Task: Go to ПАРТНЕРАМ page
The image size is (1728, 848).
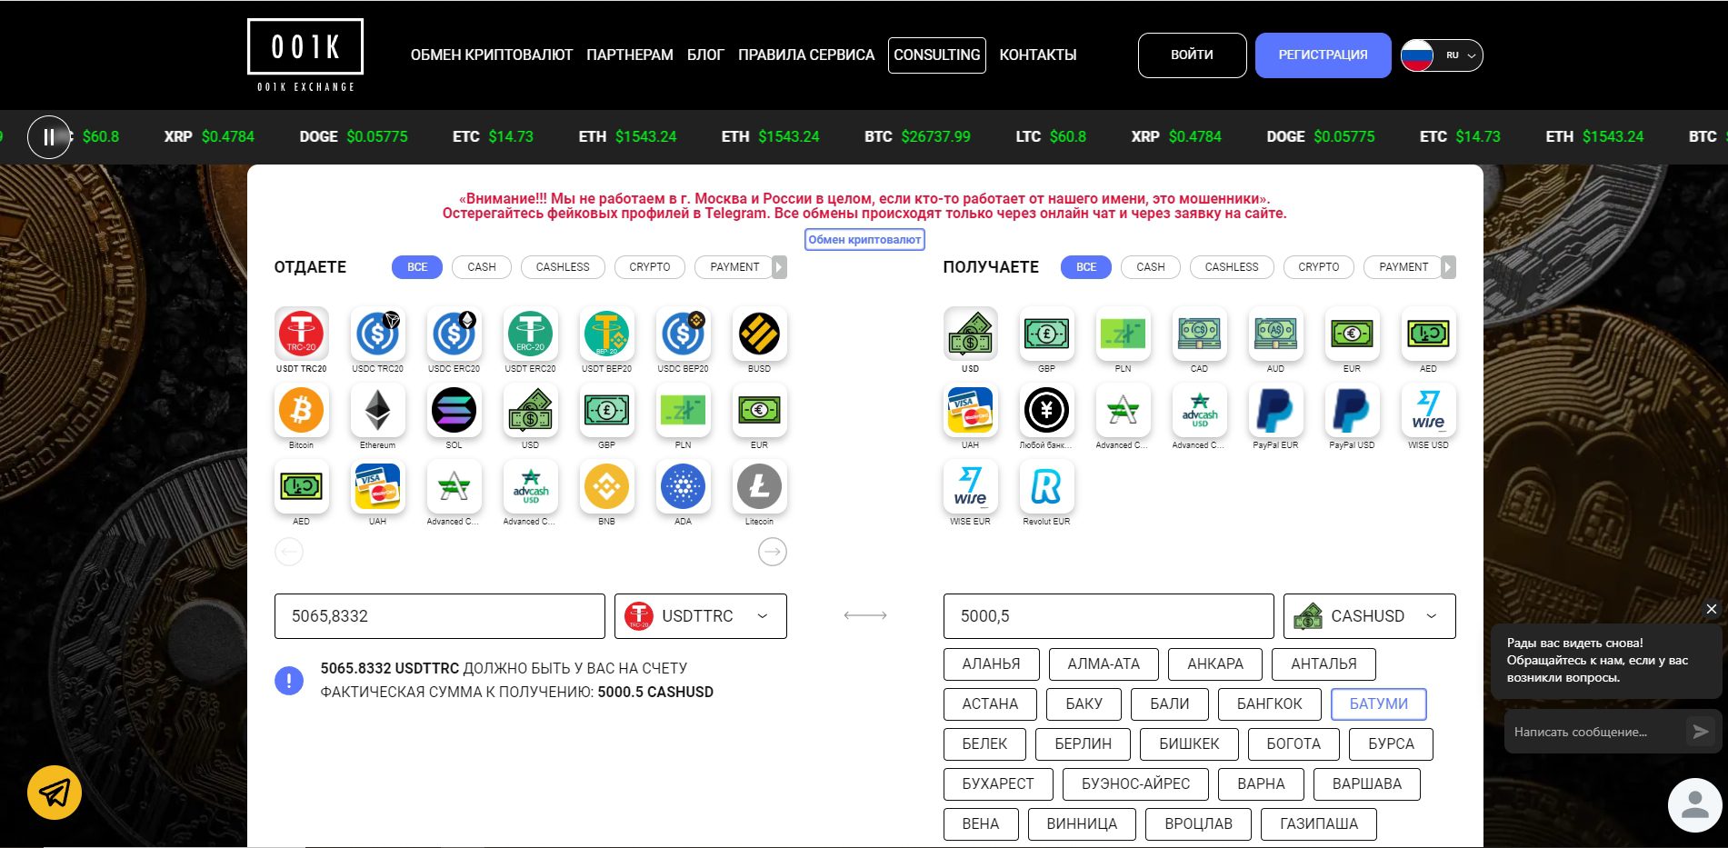Action: coord(630,55)
